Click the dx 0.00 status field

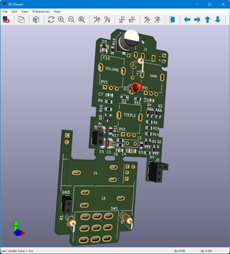(179, 251)
